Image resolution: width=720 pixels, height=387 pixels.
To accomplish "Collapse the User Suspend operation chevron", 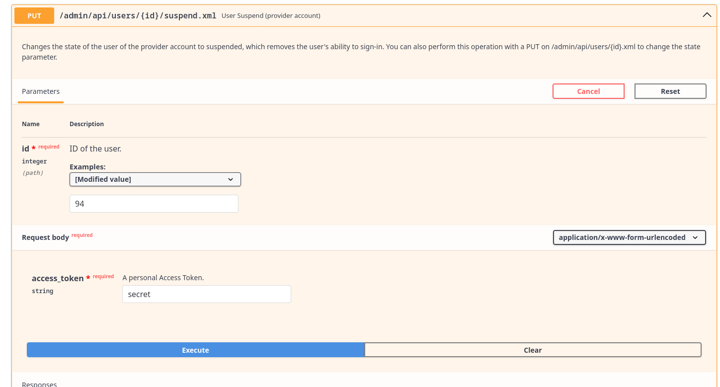I will (x=707, y=15).
